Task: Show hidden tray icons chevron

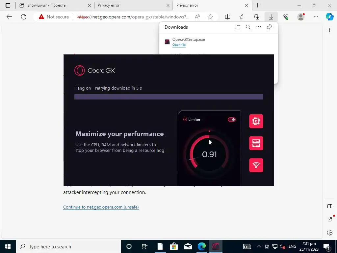Action: tap(259, 246)
